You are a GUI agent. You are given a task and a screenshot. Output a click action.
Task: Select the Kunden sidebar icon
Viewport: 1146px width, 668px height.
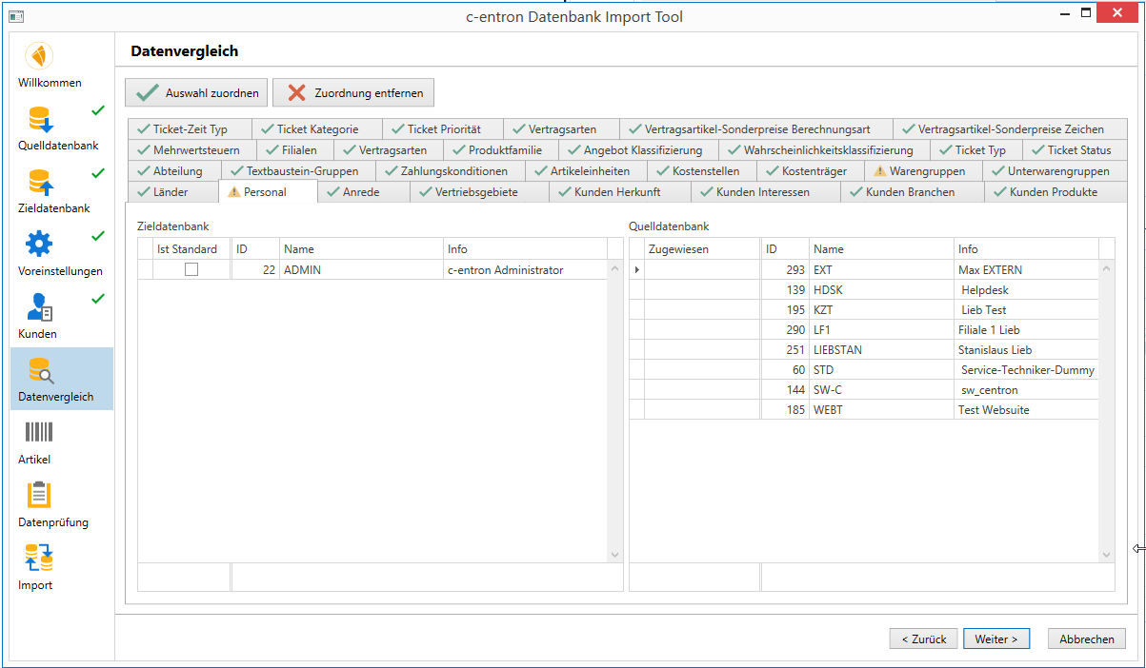click(x=39, y=307)
